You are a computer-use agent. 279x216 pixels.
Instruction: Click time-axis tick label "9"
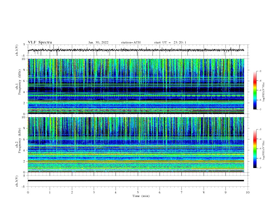coord(225,192)
